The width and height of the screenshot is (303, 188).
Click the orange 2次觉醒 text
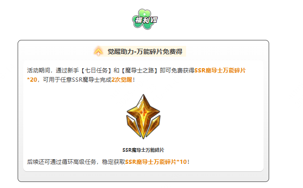click(x=122, y=80)
